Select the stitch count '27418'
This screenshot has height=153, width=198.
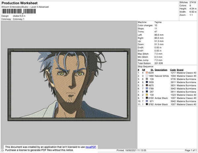[193, 2]
